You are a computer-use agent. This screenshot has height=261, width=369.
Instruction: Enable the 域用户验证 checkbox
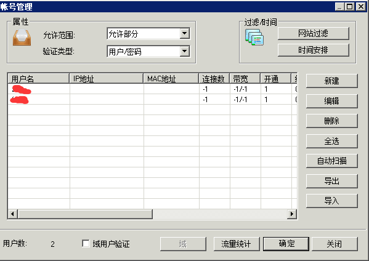[x=86, y=243]
